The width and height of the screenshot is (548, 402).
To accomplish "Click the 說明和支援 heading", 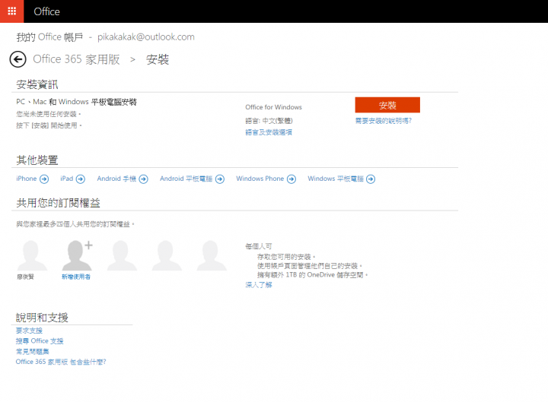I will (42, 318).
